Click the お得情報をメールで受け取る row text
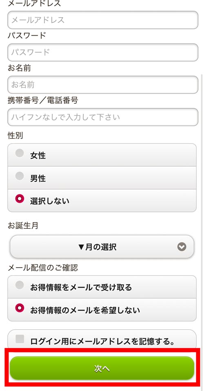Image resolution: width=204 pixels, height=391 pixels. [x=81, y=288]
